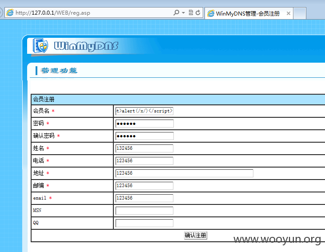Select the address bar URL text
Screen dimensions: 325x252
pyautogui.click(x=52, y=13)
